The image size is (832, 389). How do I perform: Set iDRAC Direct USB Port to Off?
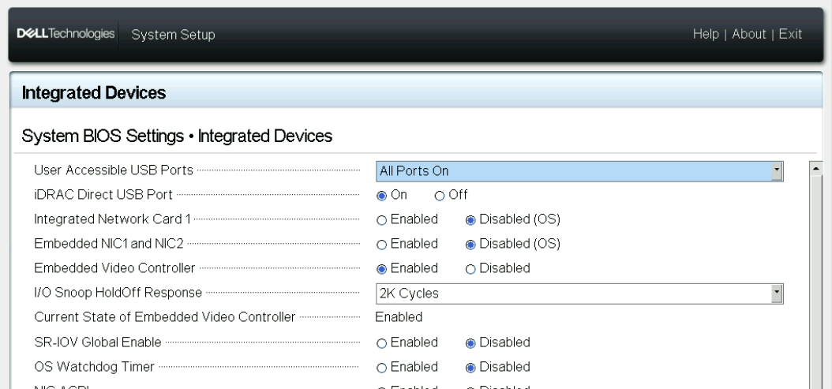(439, 195)
